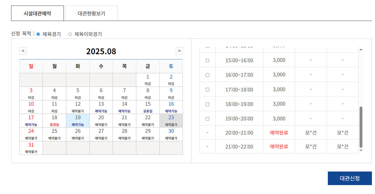Select the 체육이외경기 radio option
375x194 pixels.
70,34
